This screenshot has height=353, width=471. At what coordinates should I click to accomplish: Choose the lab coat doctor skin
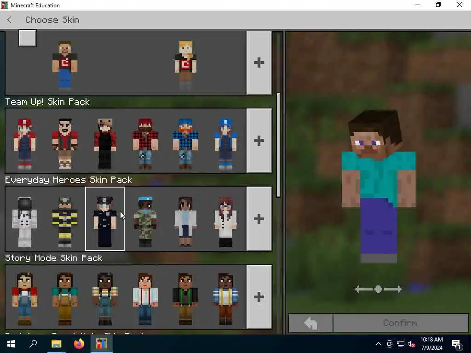(x=185, y=222)
